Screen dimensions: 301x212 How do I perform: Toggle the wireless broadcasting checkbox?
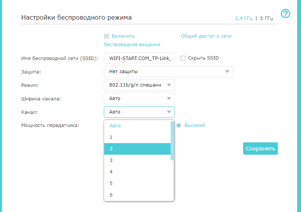click(x=107, y=36)
